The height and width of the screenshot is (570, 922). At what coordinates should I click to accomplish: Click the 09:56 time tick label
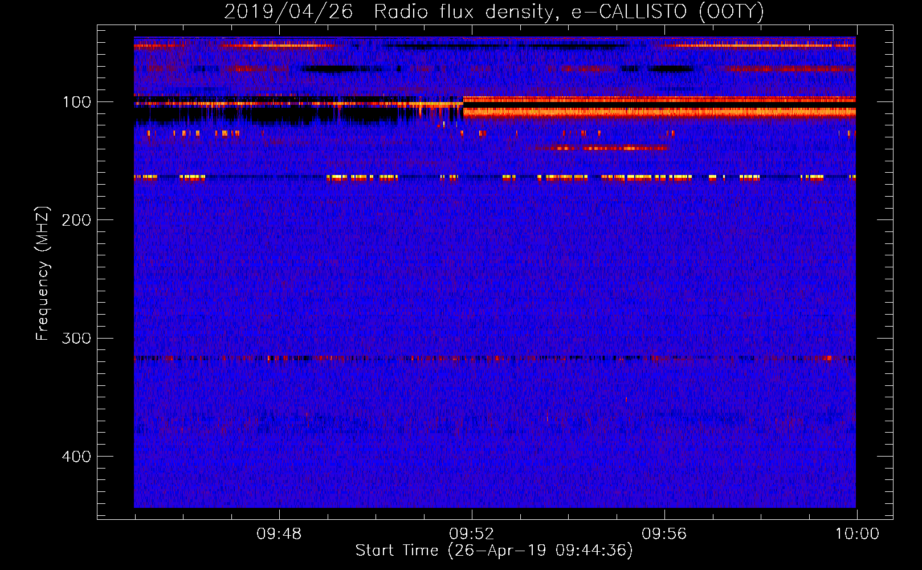pos(664,534)
